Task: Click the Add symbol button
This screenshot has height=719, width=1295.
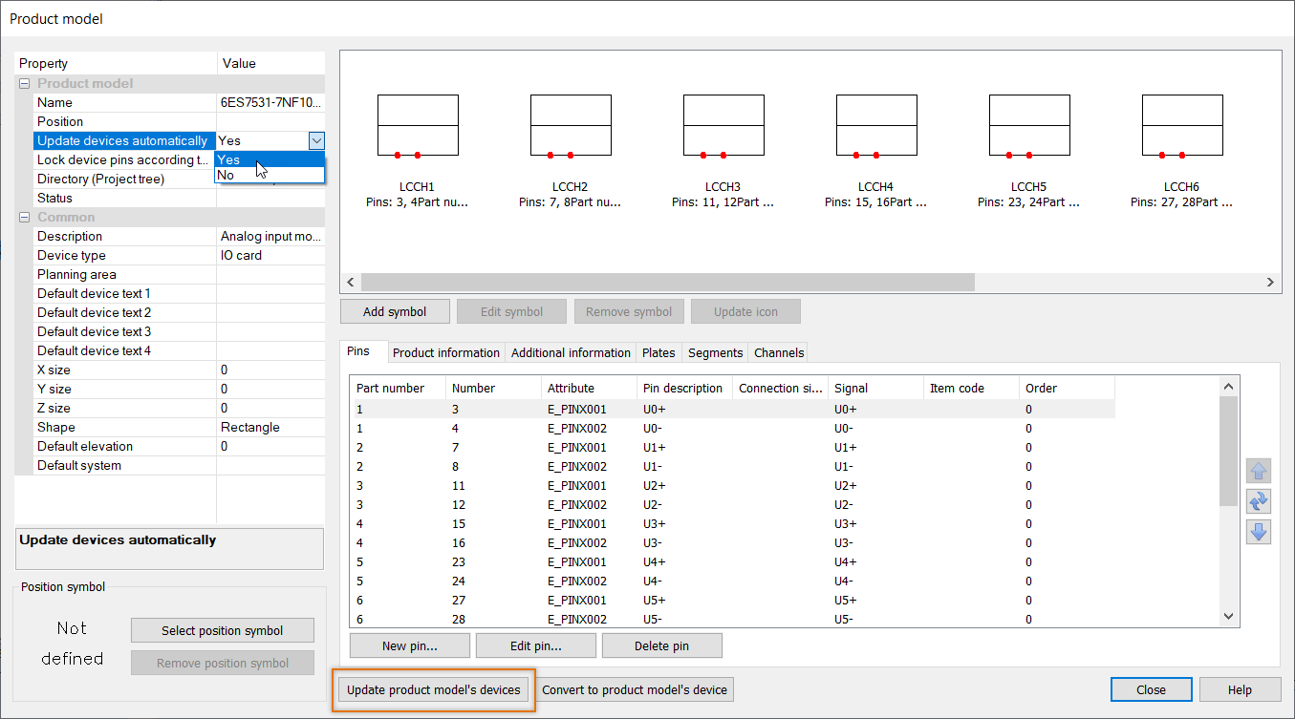Action: [x=395, y=312]
